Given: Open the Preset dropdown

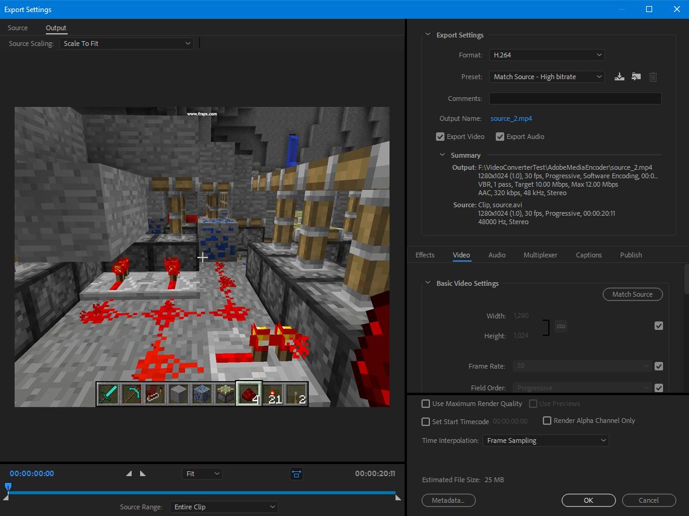Looking at the screenshot, I should [547, 77].
